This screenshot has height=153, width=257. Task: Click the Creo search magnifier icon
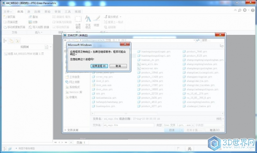point(240,10)
